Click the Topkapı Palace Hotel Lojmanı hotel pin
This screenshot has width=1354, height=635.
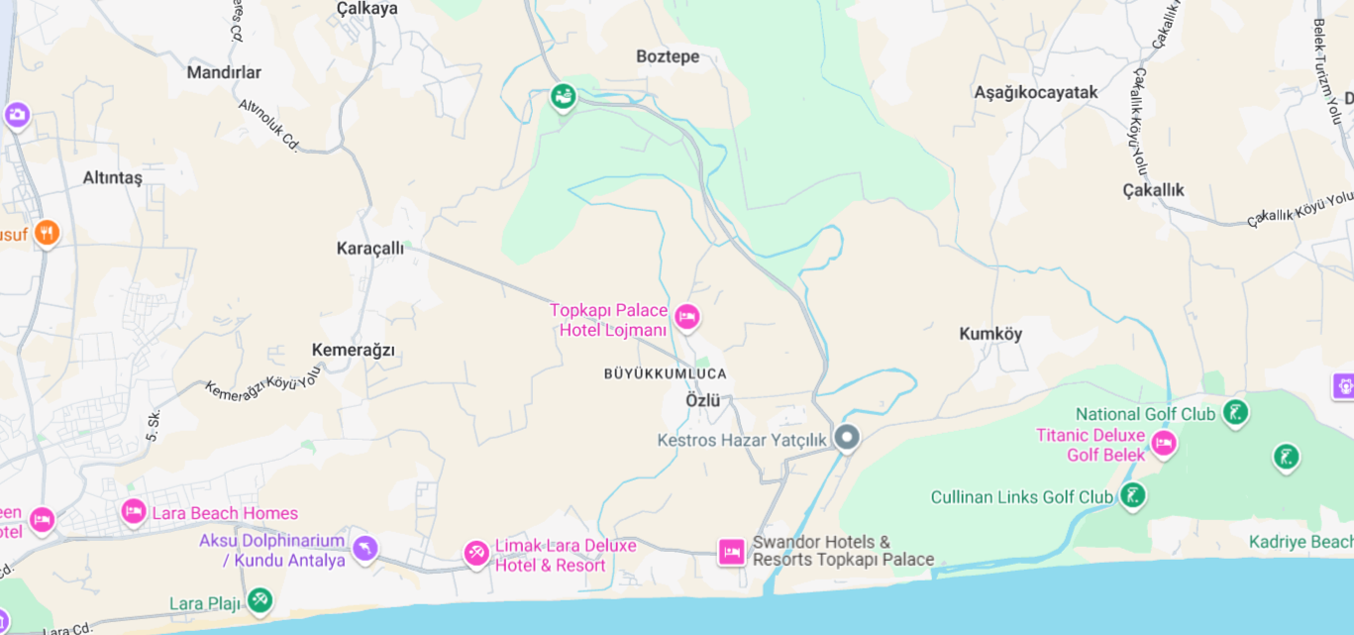686,317
